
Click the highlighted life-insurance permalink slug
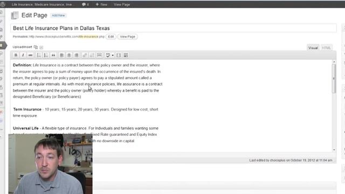(x=88, y=37)
